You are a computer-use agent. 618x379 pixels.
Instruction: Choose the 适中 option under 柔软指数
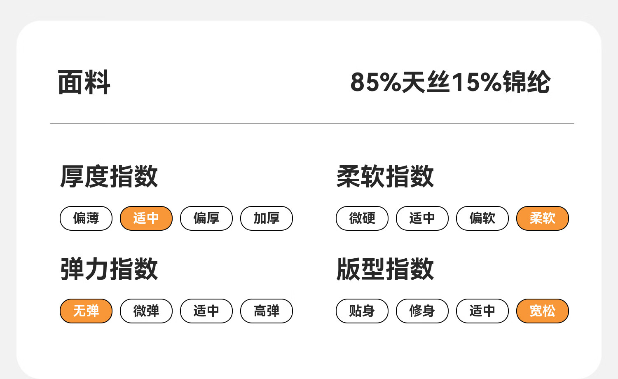coord(422,218)
